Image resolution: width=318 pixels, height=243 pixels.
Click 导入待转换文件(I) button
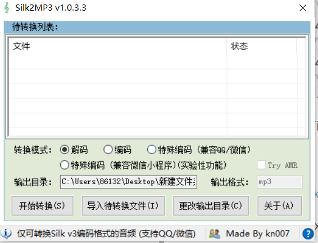click(123, 205)
